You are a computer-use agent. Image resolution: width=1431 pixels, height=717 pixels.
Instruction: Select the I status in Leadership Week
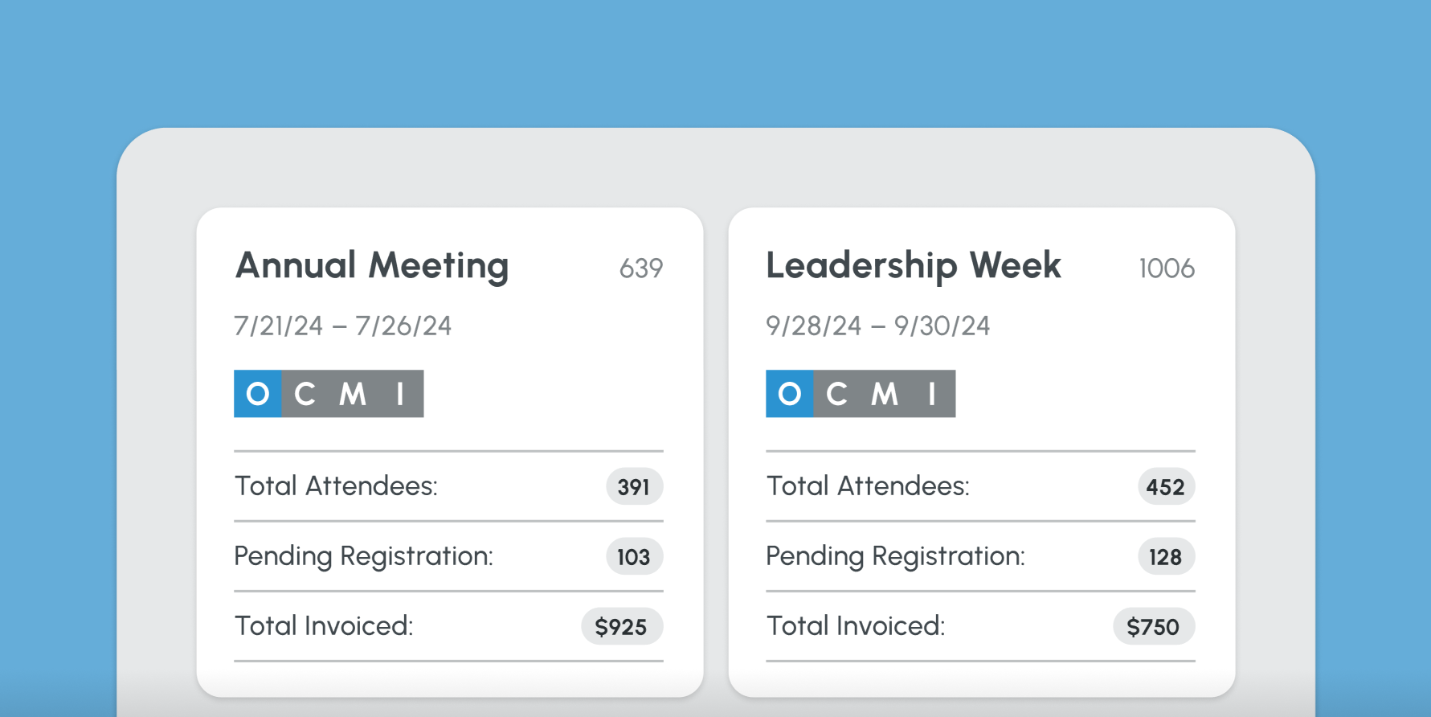[932, 394]
